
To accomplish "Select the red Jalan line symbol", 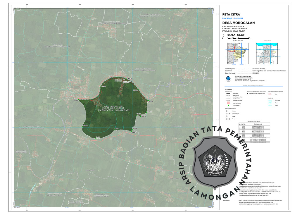I will pos(270,94).
